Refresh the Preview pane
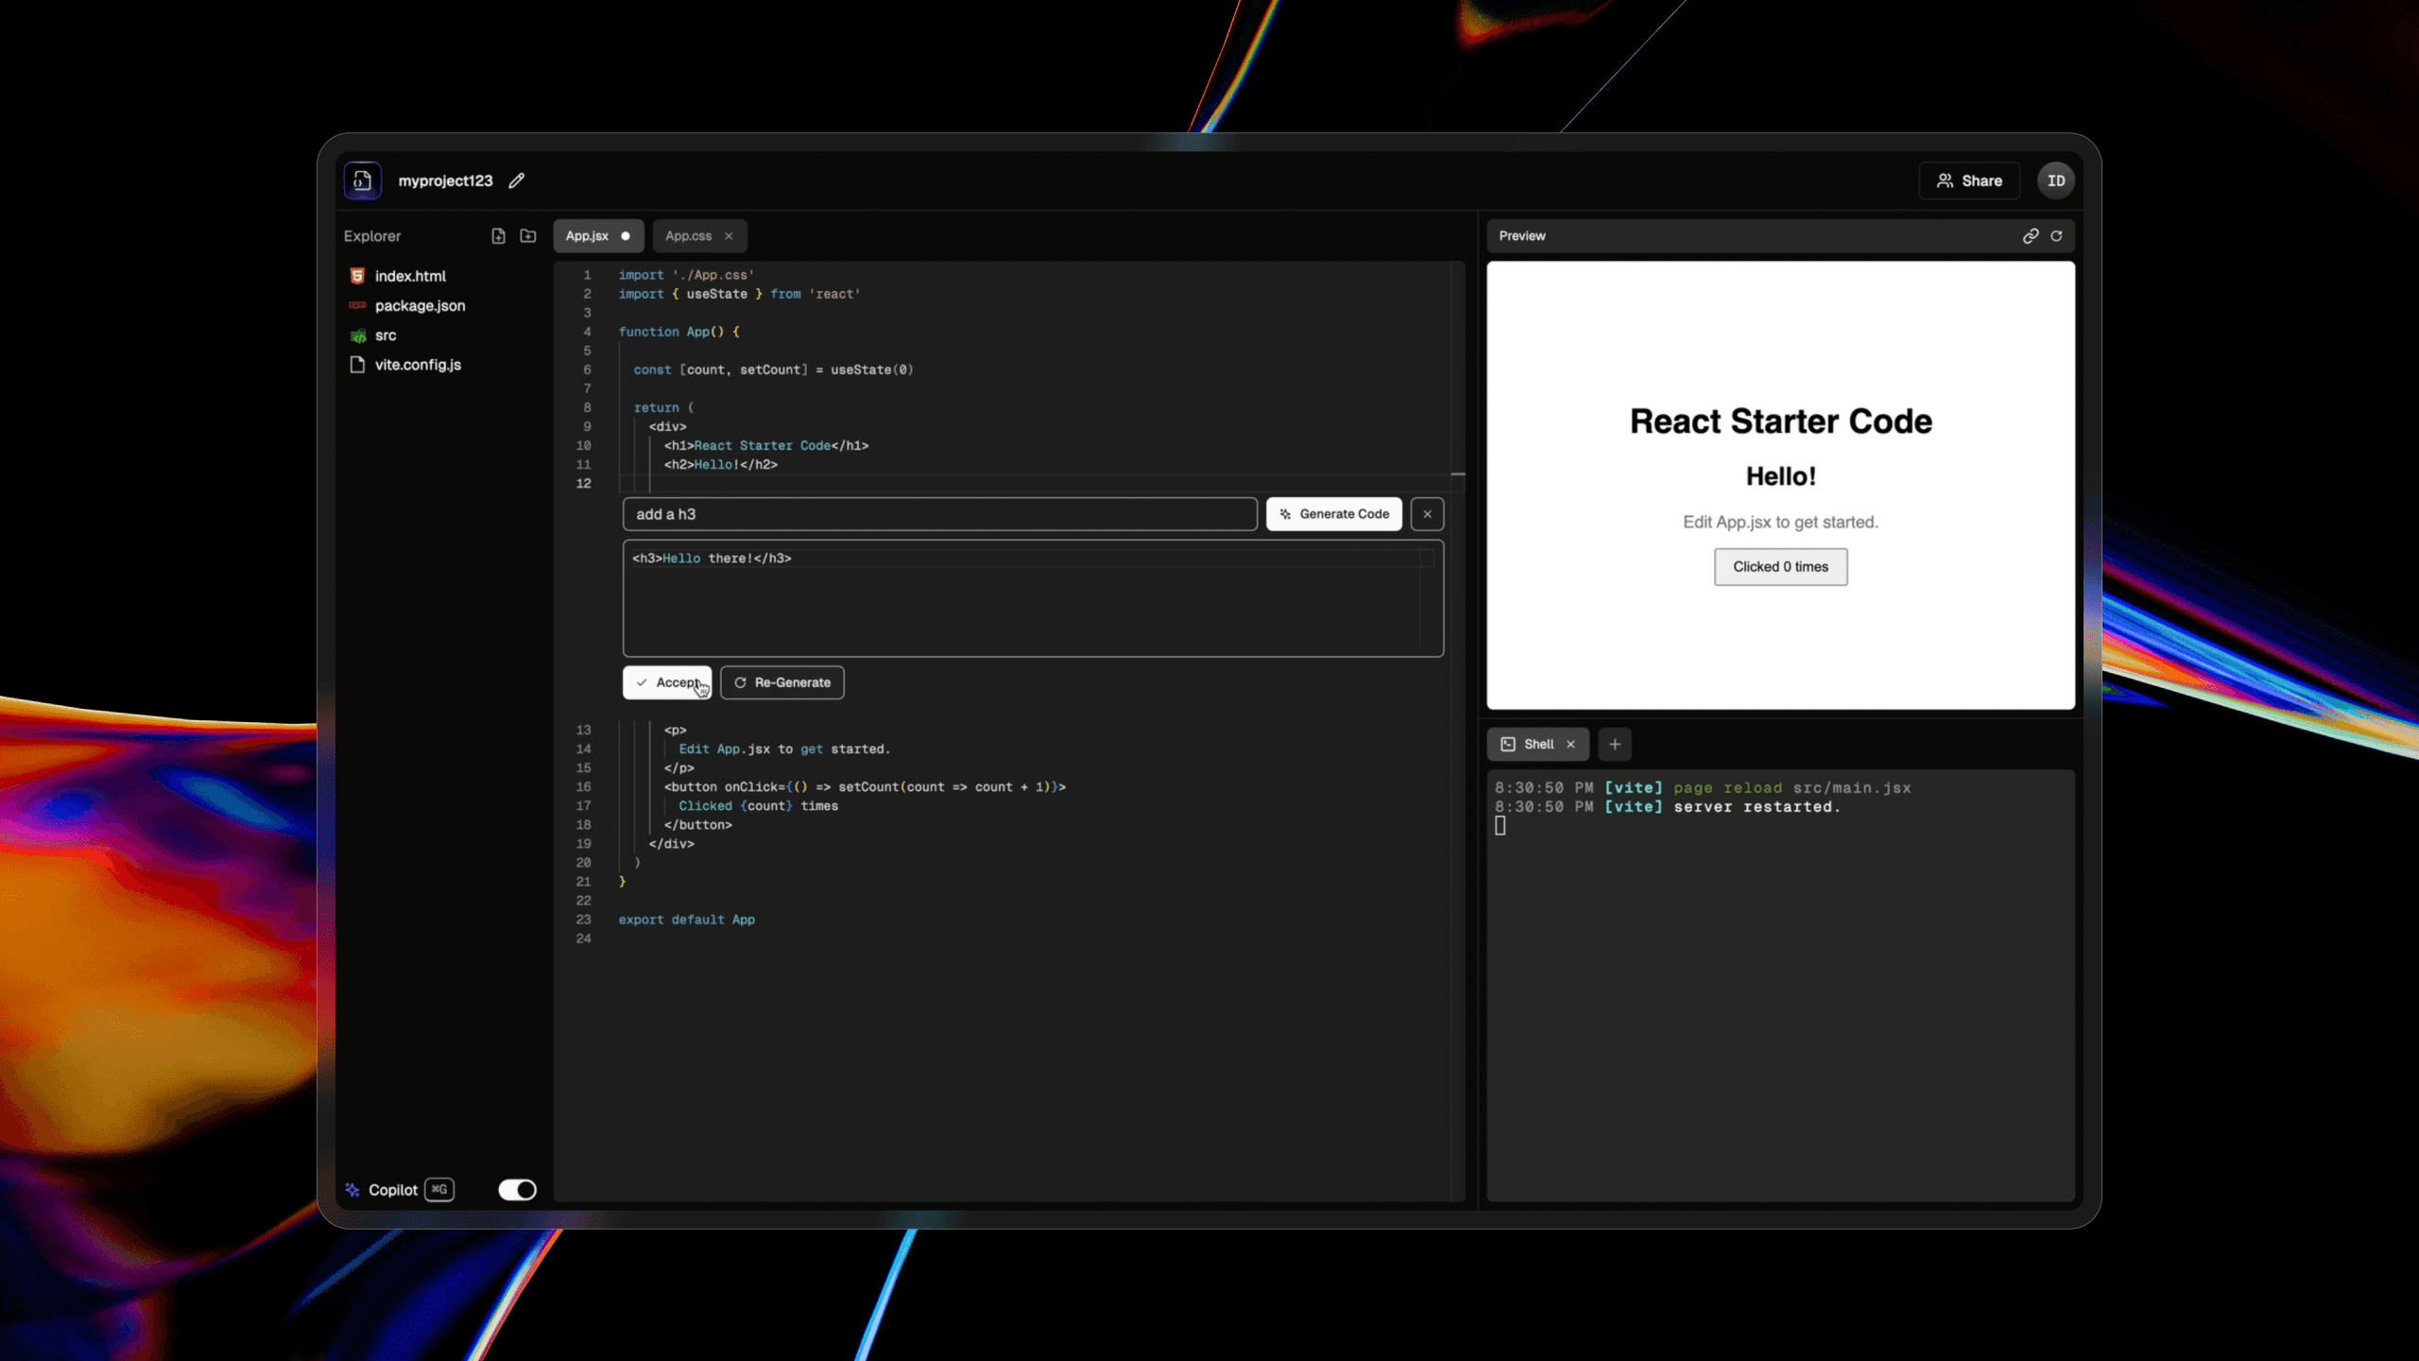This screenshot has width=2419, height=1361. [x=2056, y=236]
